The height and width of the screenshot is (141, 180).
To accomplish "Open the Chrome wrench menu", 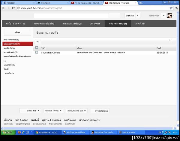I will 176,8.
